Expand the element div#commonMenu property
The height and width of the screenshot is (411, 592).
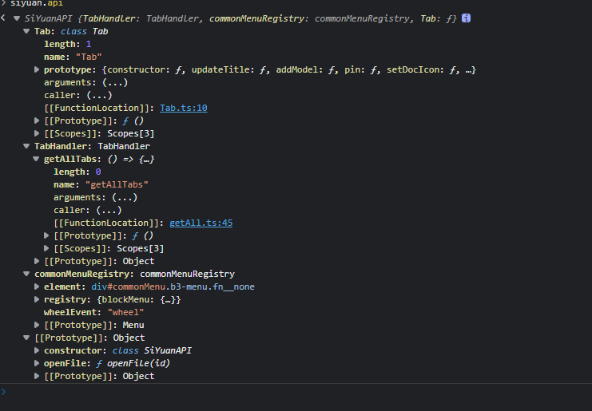pos(37,287)
